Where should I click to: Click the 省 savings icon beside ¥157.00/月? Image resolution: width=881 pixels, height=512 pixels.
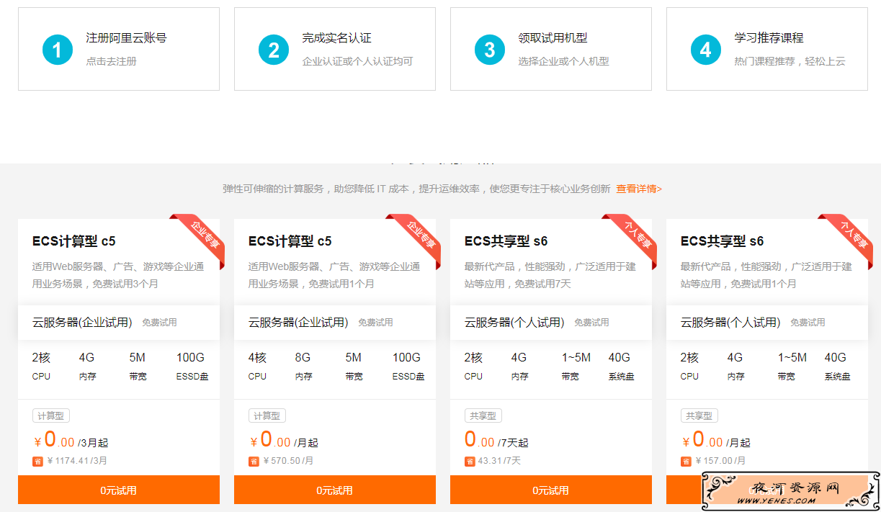(x=686, y=461)
